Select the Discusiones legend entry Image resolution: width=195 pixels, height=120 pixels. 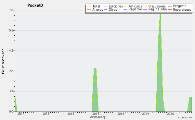point(157,6)
